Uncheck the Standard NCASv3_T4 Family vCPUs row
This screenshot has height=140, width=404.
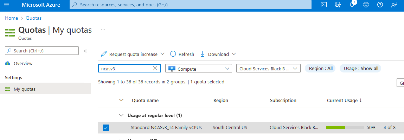[x=105, y=128]
